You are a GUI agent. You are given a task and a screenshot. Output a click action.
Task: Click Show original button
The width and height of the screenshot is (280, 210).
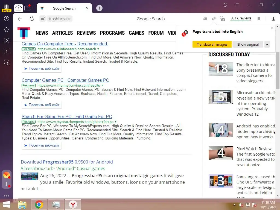click(x=248, y=44)
